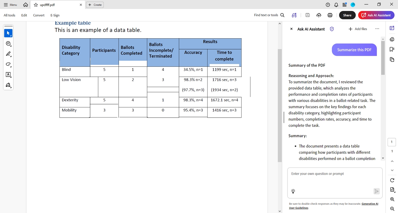This screenshot has width=398, height=213.
Task: Open the Edit menu
Action: tap(24, 15)
